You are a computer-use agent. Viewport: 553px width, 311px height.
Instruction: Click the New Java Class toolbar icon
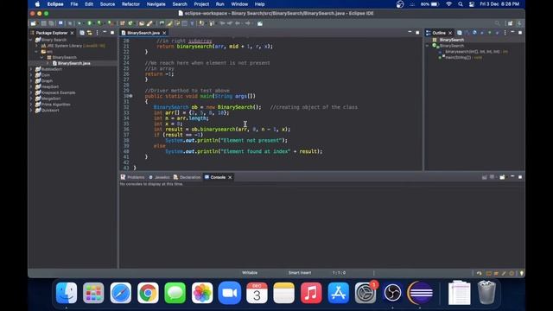pos(130,23)
